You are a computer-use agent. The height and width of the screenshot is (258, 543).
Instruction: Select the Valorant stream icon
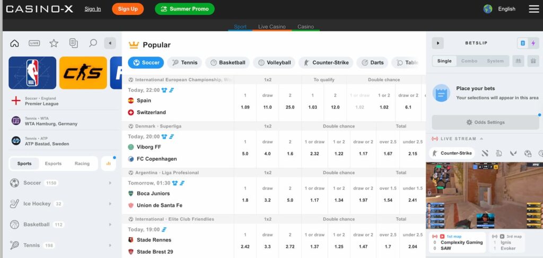[x=513, y=153]
